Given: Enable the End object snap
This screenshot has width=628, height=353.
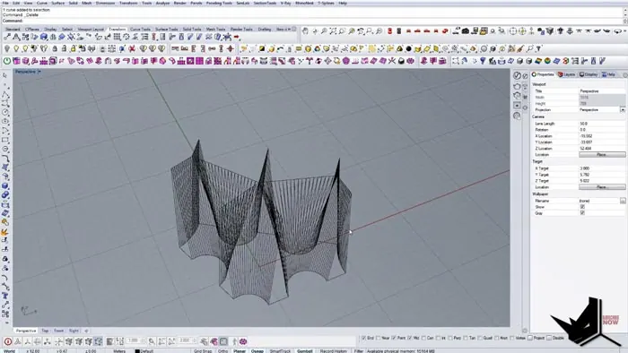Looking at the screenshot, I should click(363, 338).
